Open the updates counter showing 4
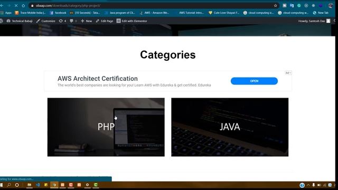Image resolution: width=338 pixels, height=190 pixels. point(62,21)
